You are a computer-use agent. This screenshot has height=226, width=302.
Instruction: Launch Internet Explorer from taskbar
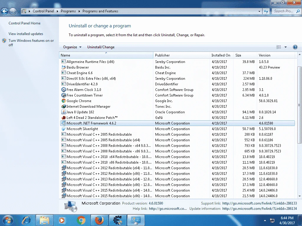click(x=26, y=220)
